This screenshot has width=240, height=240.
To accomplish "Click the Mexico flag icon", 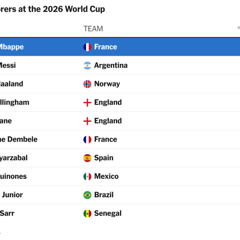I will [x=87, y=177].
